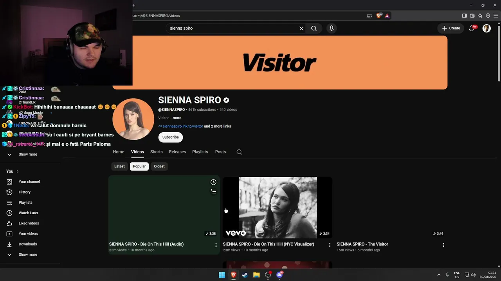This screenshot has height=281, width=501.
Task: Open the Brave Shields lion icon
Action: coord(378,16)
